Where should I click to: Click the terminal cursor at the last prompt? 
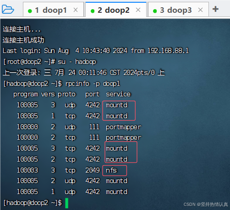(x=67, y=203)
